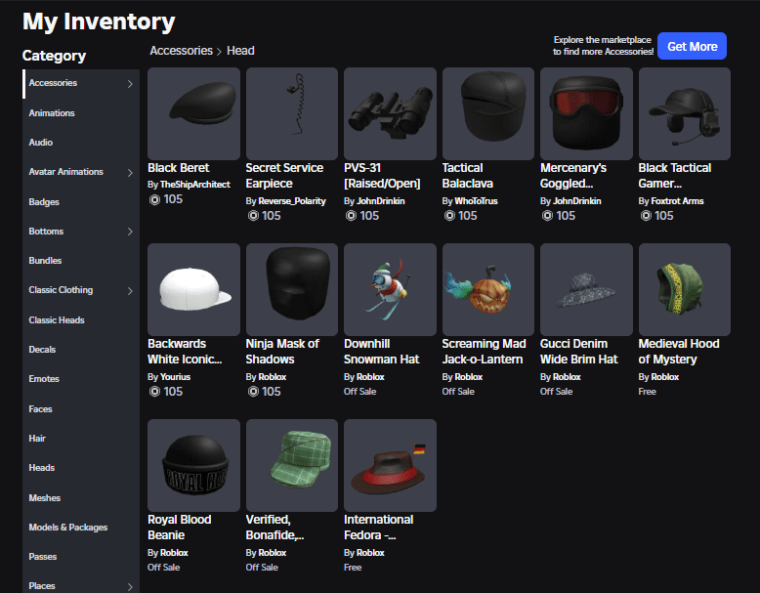Viewport: 760px width, 593px height.
Task: Click Robux icon under Secret Service Earpiece
Action: tap(253, 216)
